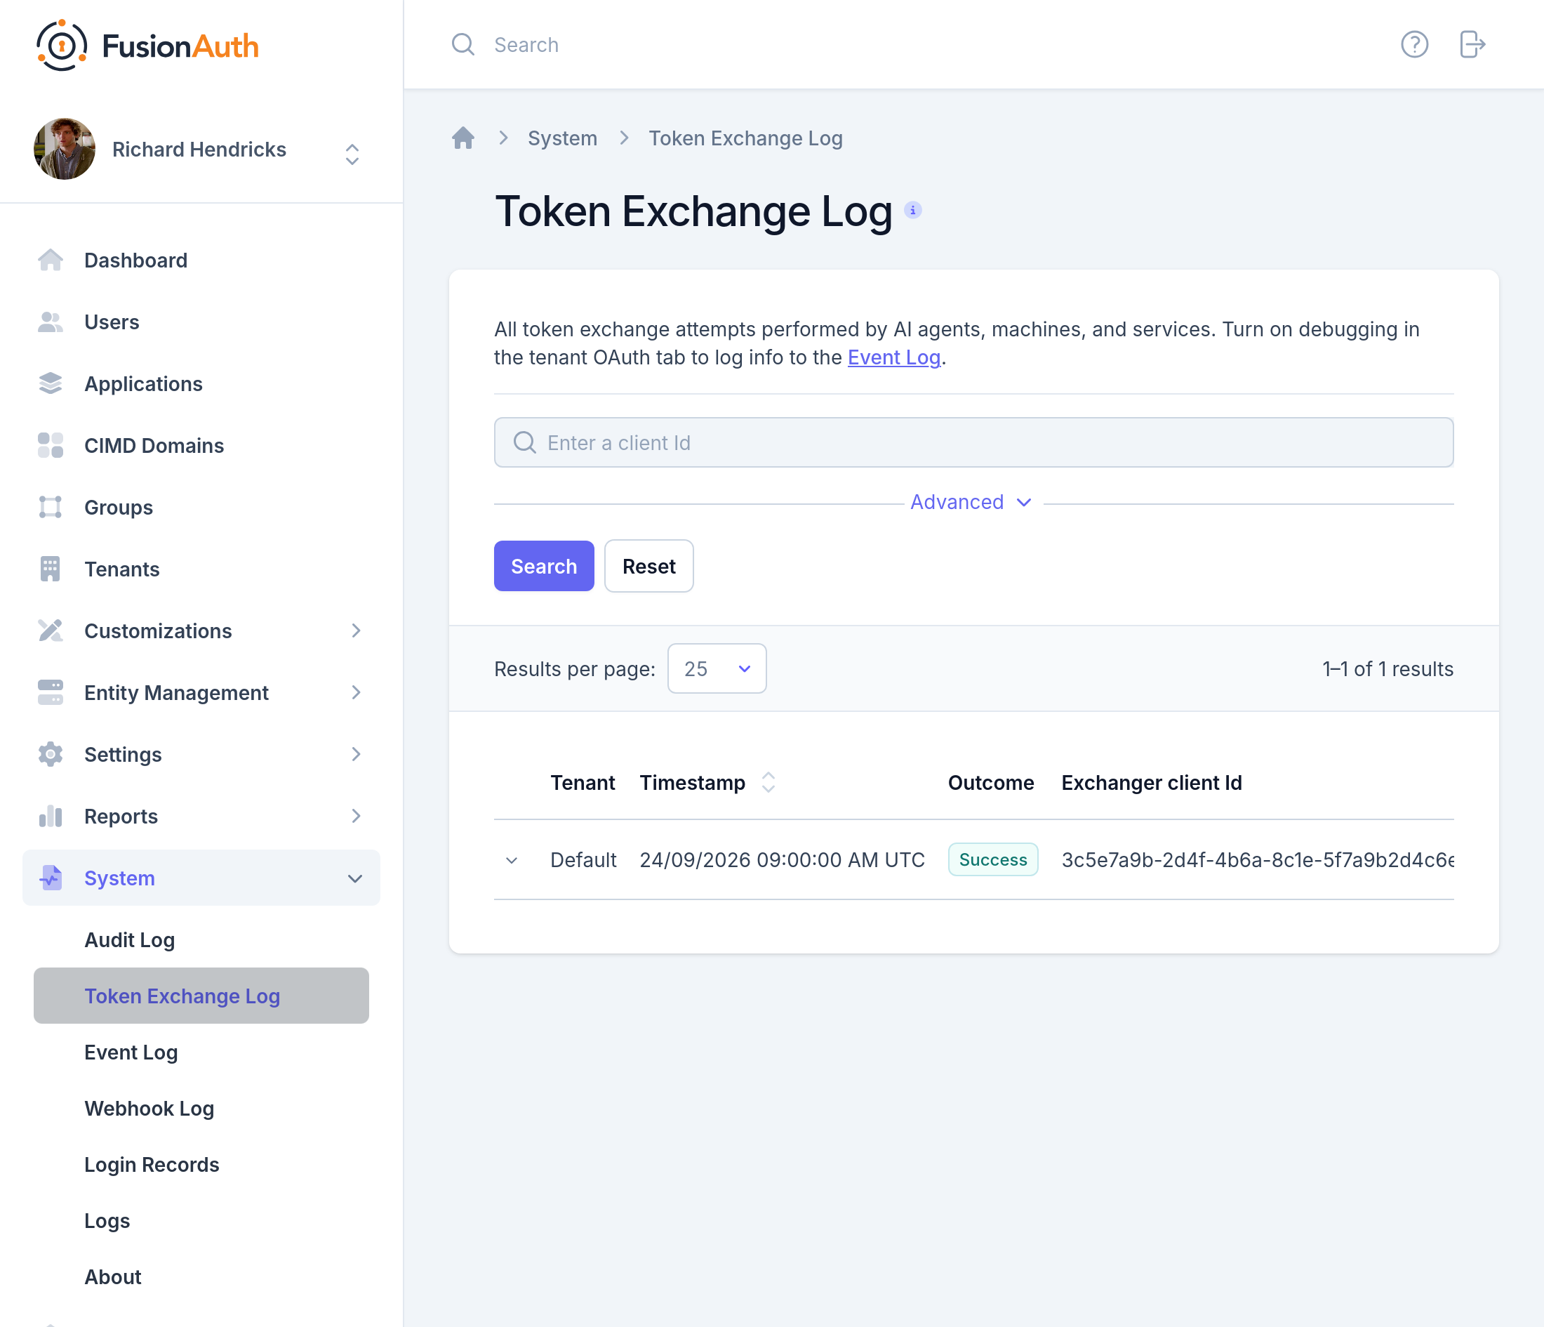Screen dimensions: 1544x1327
Task: Click the info icon beside page title
Action: tap(912, 210)
